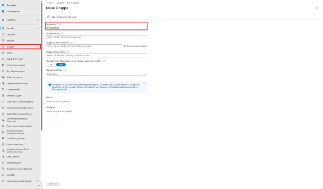
Task: Click the Gruppenname input field
Action: 96,37
